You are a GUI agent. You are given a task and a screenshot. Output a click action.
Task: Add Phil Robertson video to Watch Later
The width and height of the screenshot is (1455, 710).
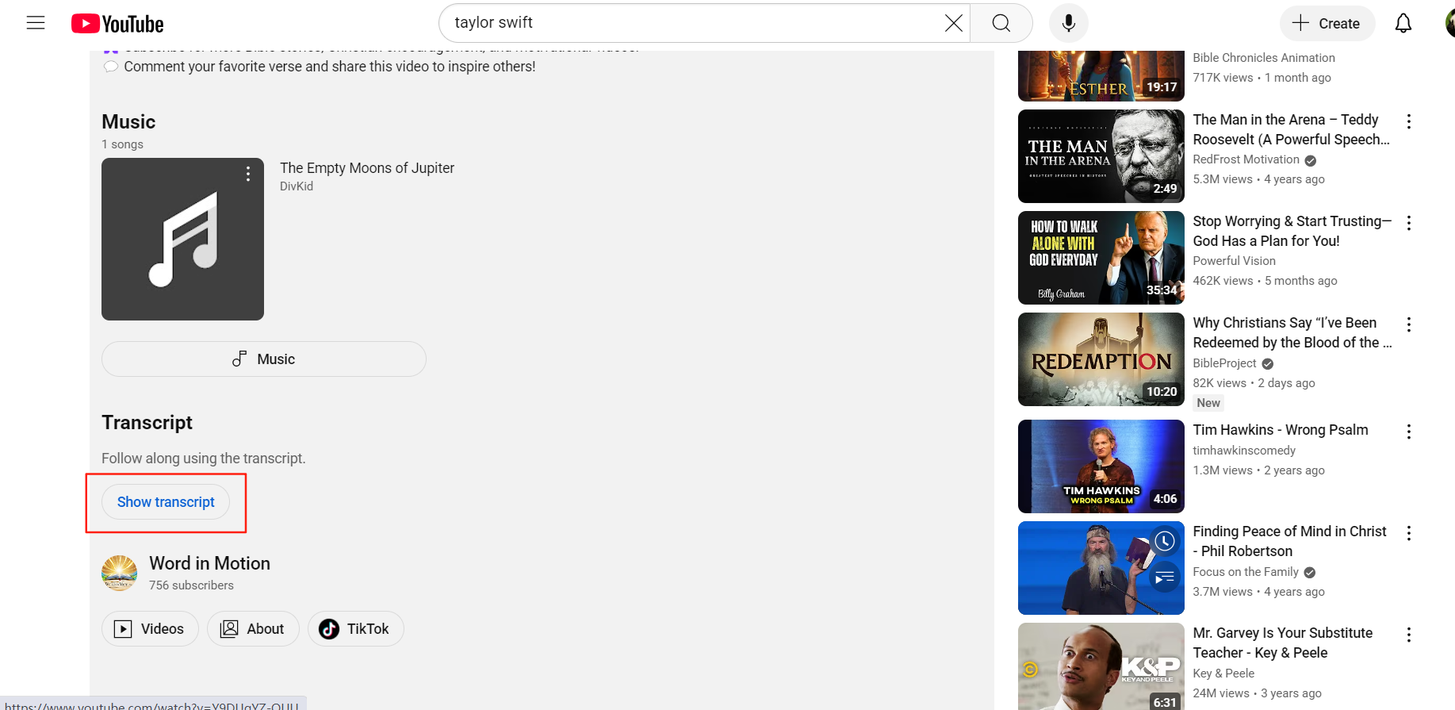[1164, 542]
